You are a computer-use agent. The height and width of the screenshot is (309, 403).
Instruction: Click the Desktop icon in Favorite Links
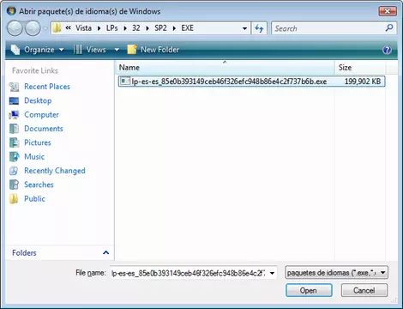pos(14,100)
